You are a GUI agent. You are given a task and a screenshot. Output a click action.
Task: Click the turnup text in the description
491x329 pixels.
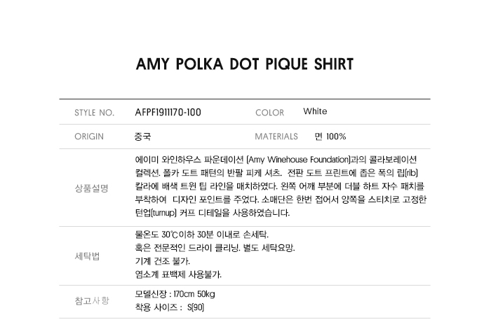(156, 213)
